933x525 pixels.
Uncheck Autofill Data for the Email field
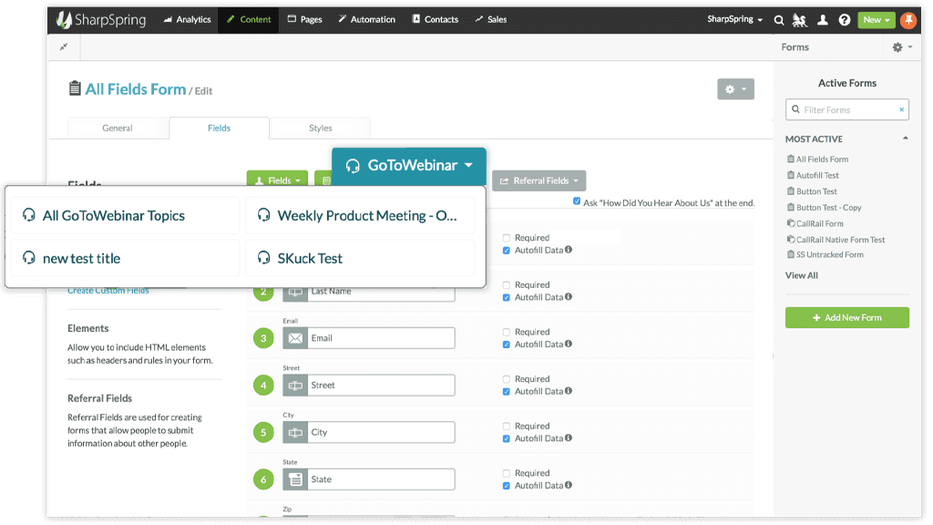tap(507, 345)
